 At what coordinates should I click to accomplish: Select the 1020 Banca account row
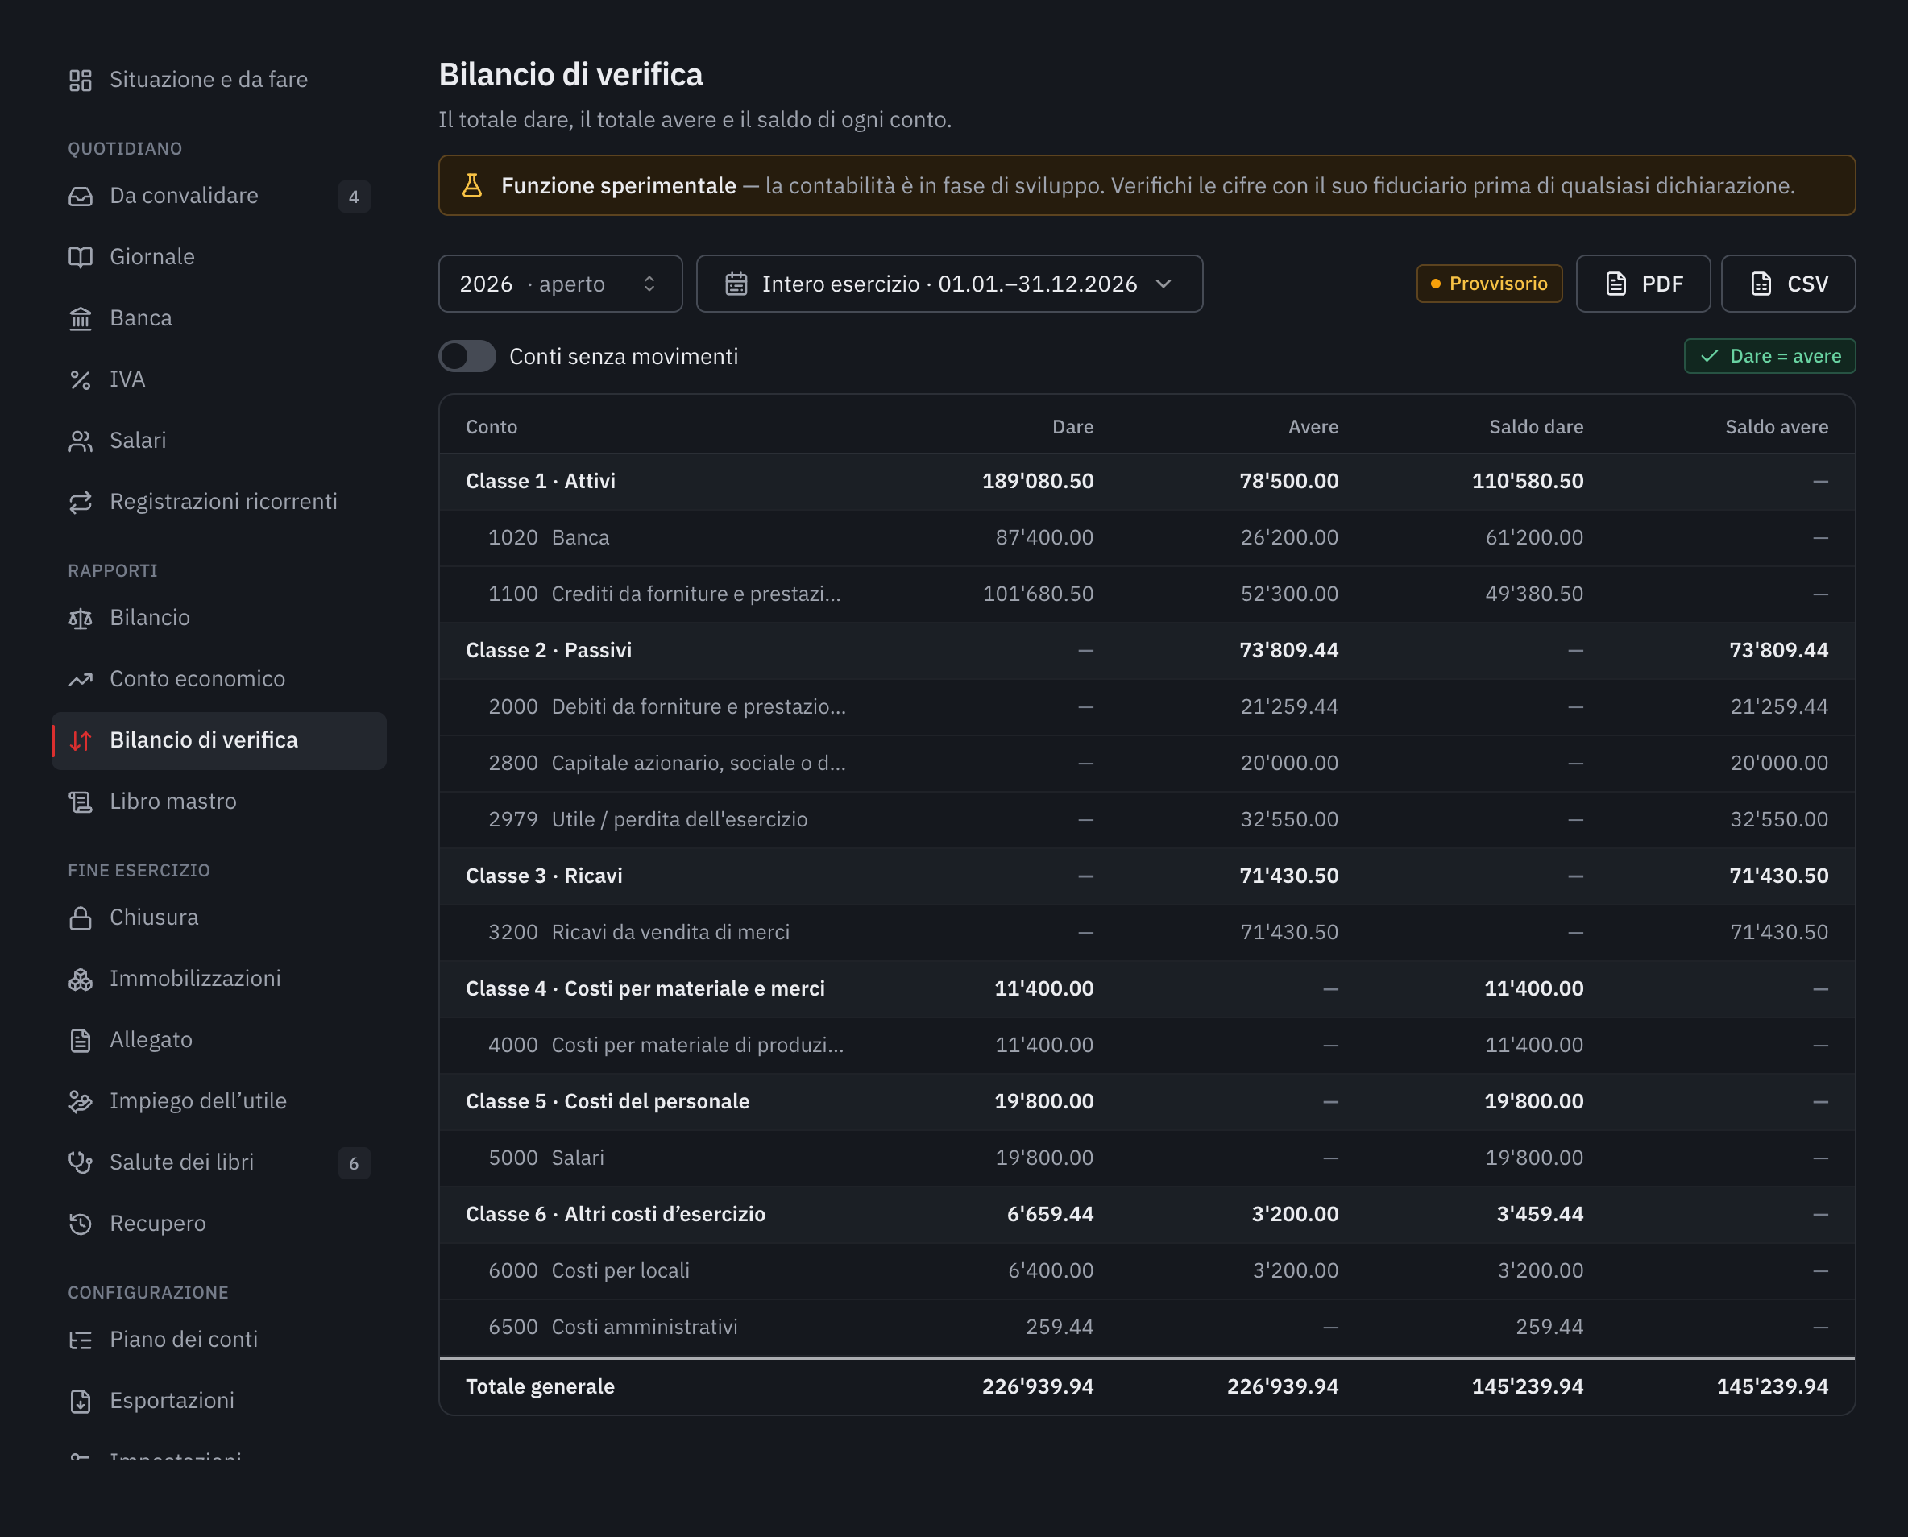(x=1147, y=537)
